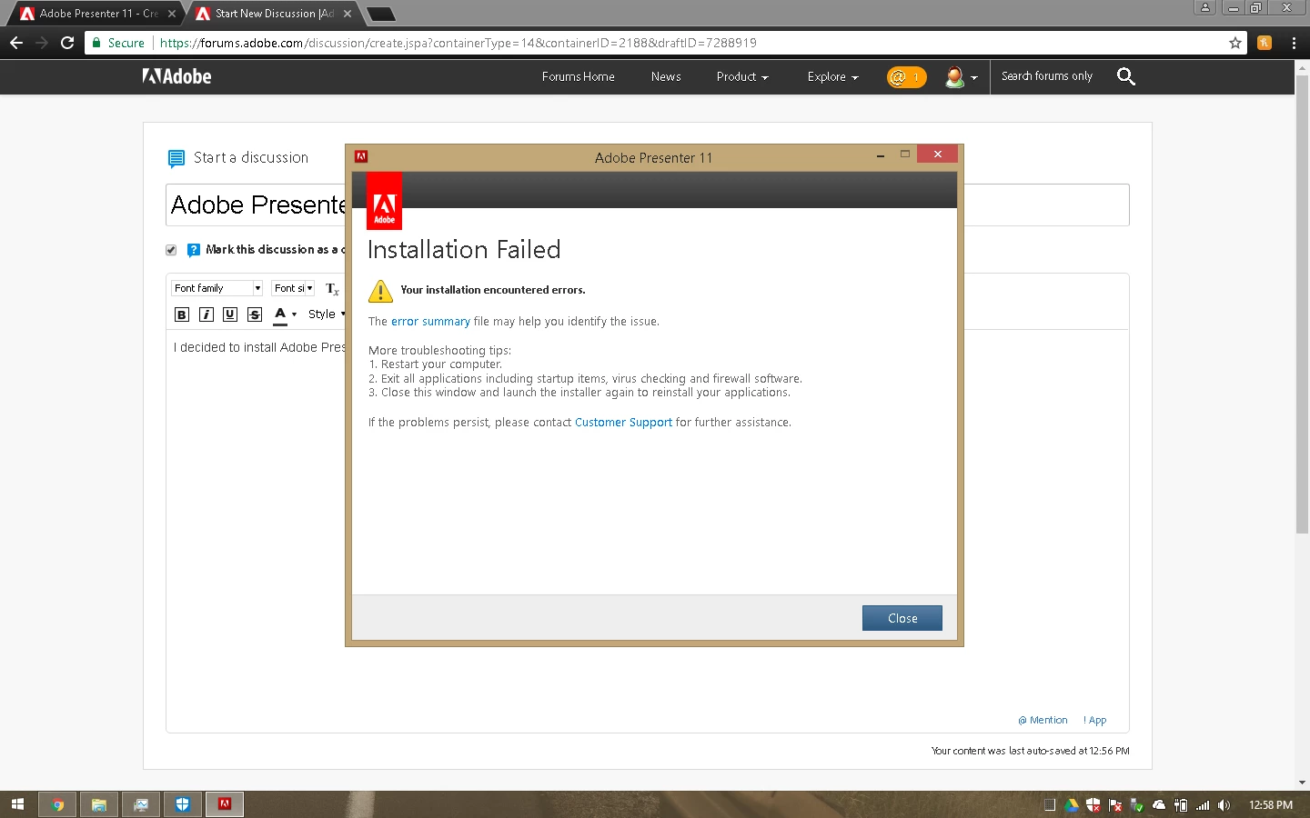Close the Start New Discussion browser tab
1310x818 pixels.
point(348,14)
